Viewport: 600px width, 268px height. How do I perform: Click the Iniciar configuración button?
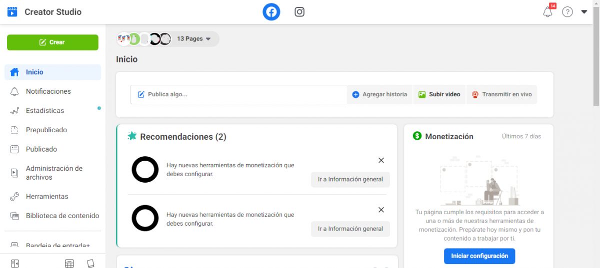[479, 256]
